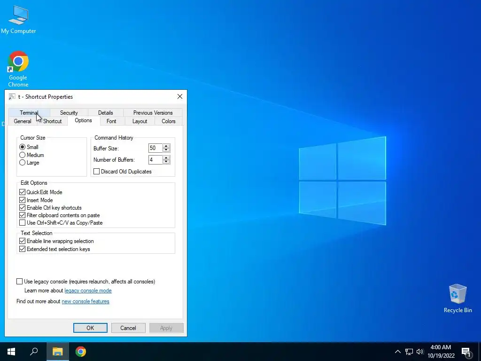Click the taskbar search magnifier
Image resolution: width=481 pixels, height=361 pixels.
click(x=34, y=352)
